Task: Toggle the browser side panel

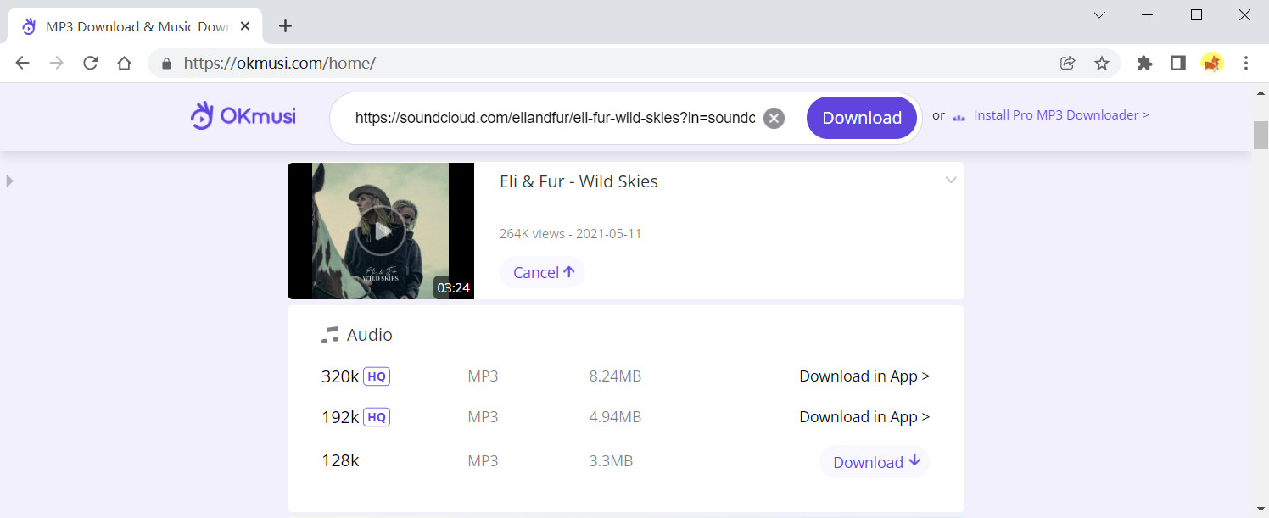Action: click(1178, 63)
